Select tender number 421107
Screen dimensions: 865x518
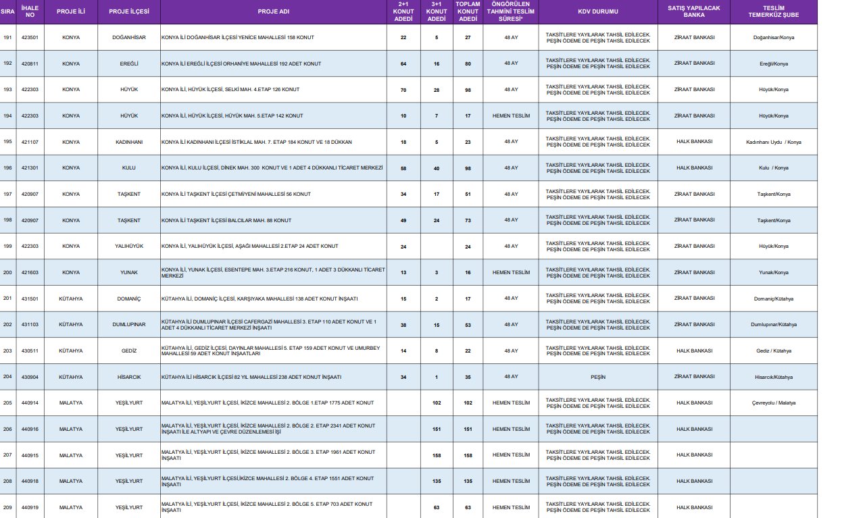pos(30,142)
